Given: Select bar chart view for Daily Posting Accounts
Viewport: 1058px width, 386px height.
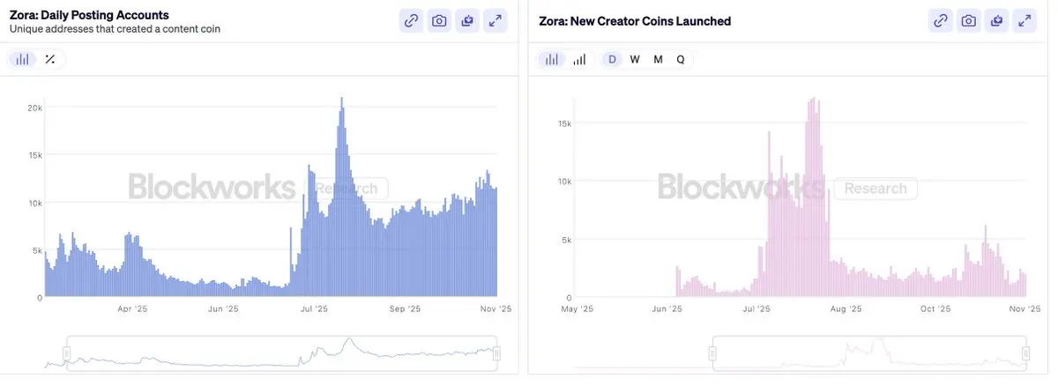Looking at the screenshot, I should pos(23,59).
